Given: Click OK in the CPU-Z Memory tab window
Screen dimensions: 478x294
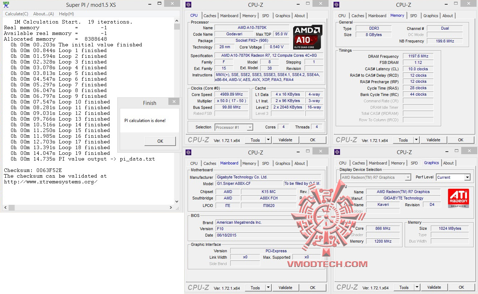Looking at the screenshot, I should point(460,140).
